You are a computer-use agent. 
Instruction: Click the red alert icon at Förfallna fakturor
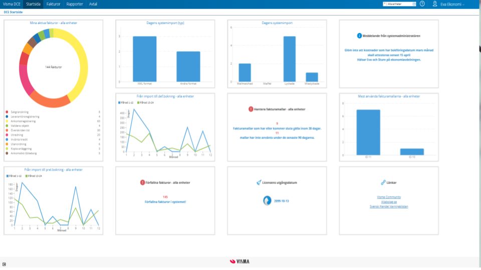coord(142,182)
